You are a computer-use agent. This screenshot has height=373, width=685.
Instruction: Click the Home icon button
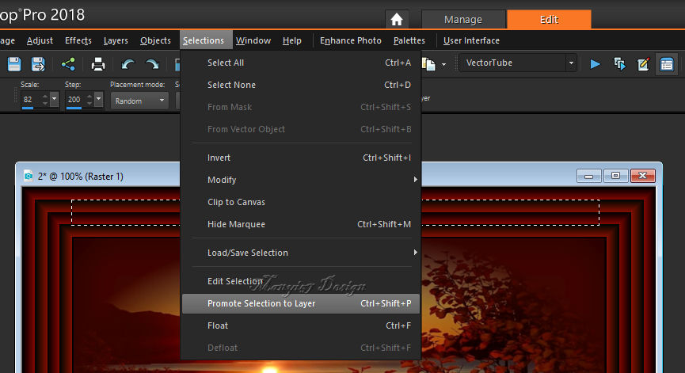pos(397,20)
